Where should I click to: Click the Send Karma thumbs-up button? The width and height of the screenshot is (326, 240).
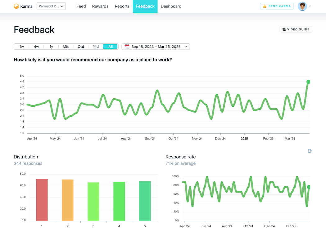click(x=277, y=6)
